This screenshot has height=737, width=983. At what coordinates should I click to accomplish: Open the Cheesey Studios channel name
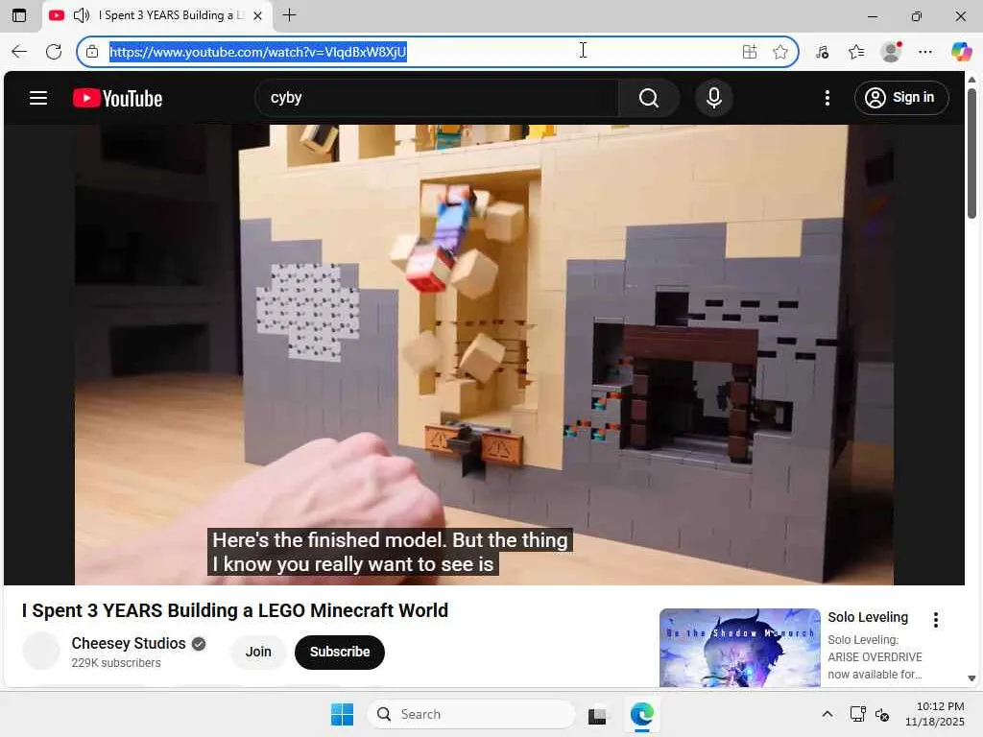[129, 644]
